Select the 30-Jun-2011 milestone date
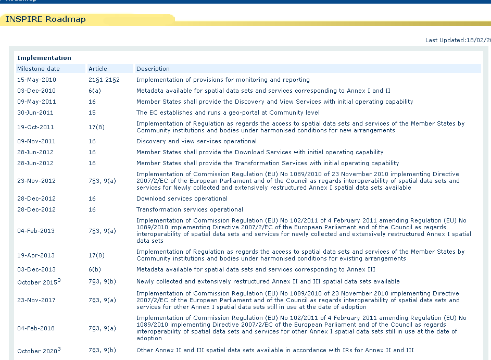This screenshot has height=360, width=491. click(x=35, y=113)
